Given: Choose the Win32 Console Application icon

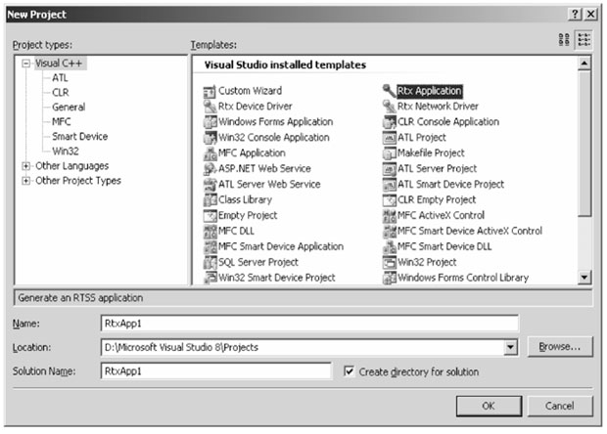Looking at the screenshot, I should (210, 138).
